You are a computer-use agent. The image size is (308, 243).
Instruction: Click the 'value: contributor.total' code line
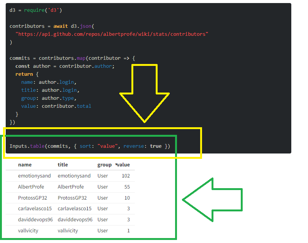point(56,106)
